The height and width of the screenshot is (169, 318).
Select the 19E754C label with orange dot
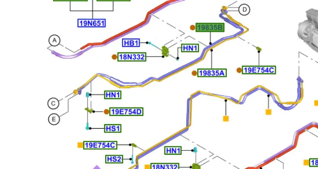tap(259, 70)
